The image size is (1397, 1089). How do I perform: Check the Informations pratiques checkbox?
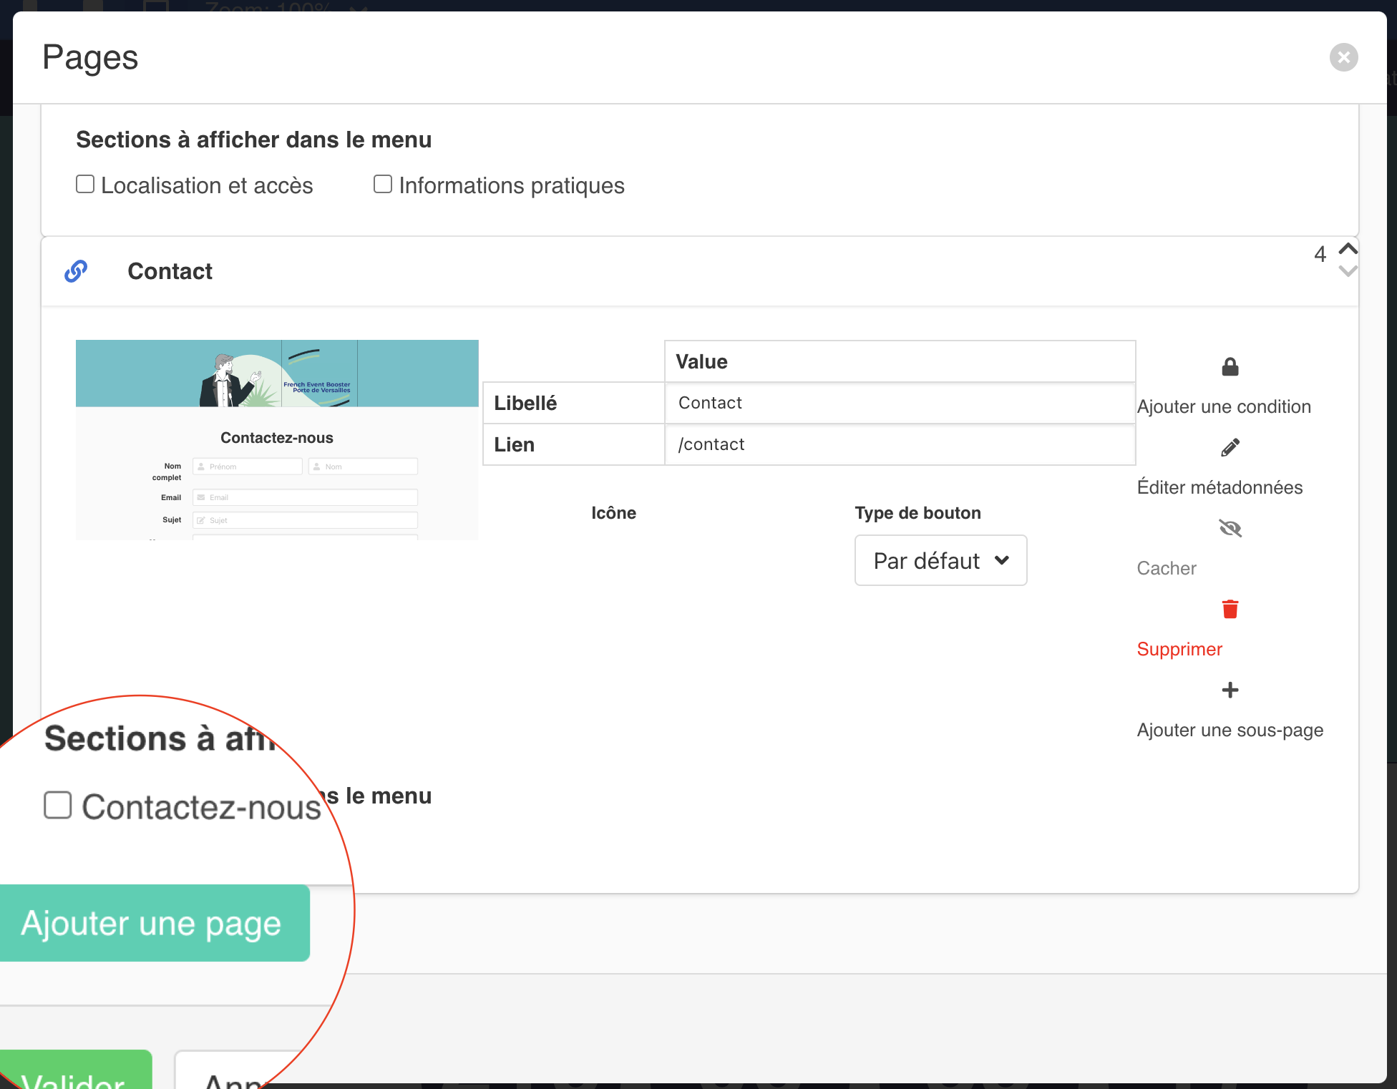(383, 185)
